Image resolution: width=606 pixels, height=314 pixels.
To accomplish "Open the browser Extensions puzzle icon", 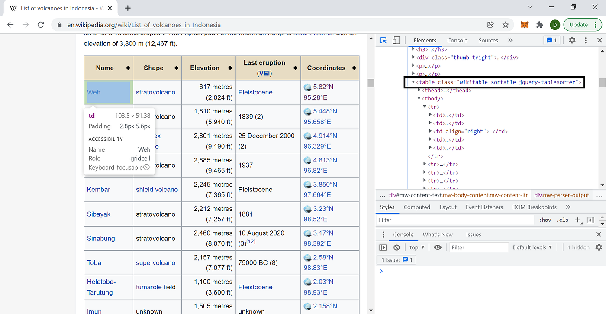I will 539,25.
